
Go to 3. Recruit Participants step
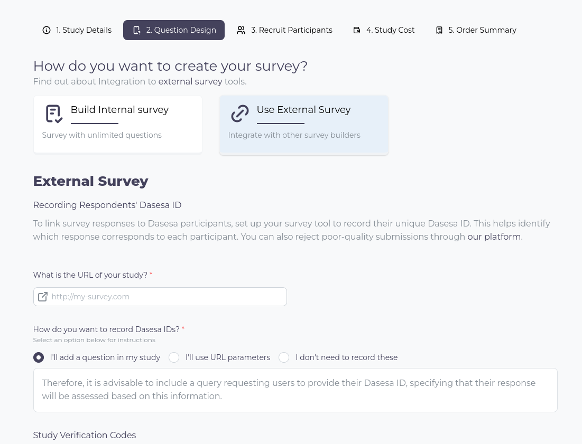pos(285,30)
